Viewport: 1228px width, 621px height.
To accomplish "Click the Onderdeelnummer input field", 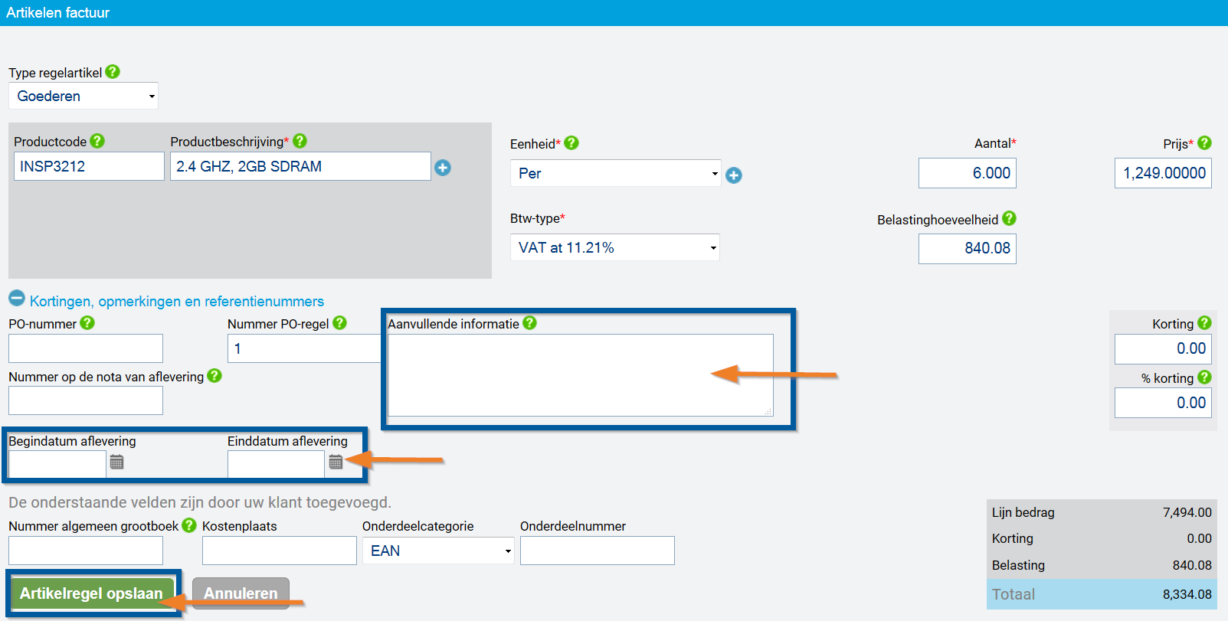I will pyautogui.click(x=598, y=551).
